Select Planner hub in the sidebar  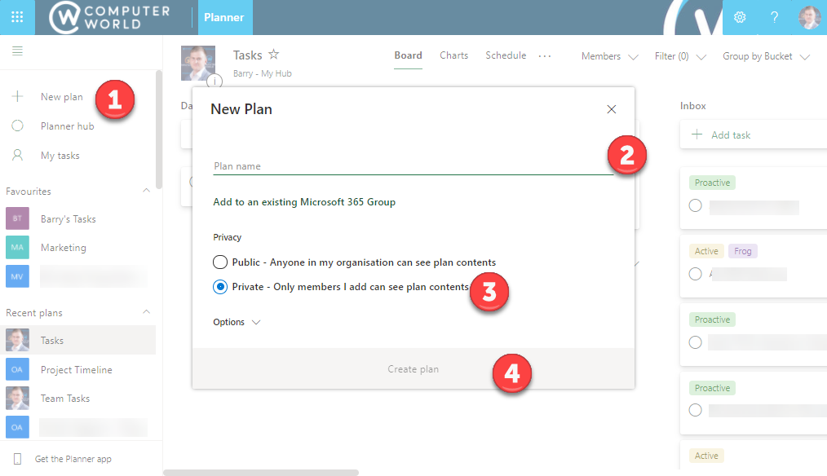65,126
